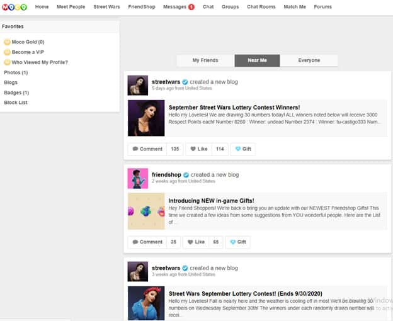
Task: Click '2 weeks ago from United States' text
Action: 183,181
